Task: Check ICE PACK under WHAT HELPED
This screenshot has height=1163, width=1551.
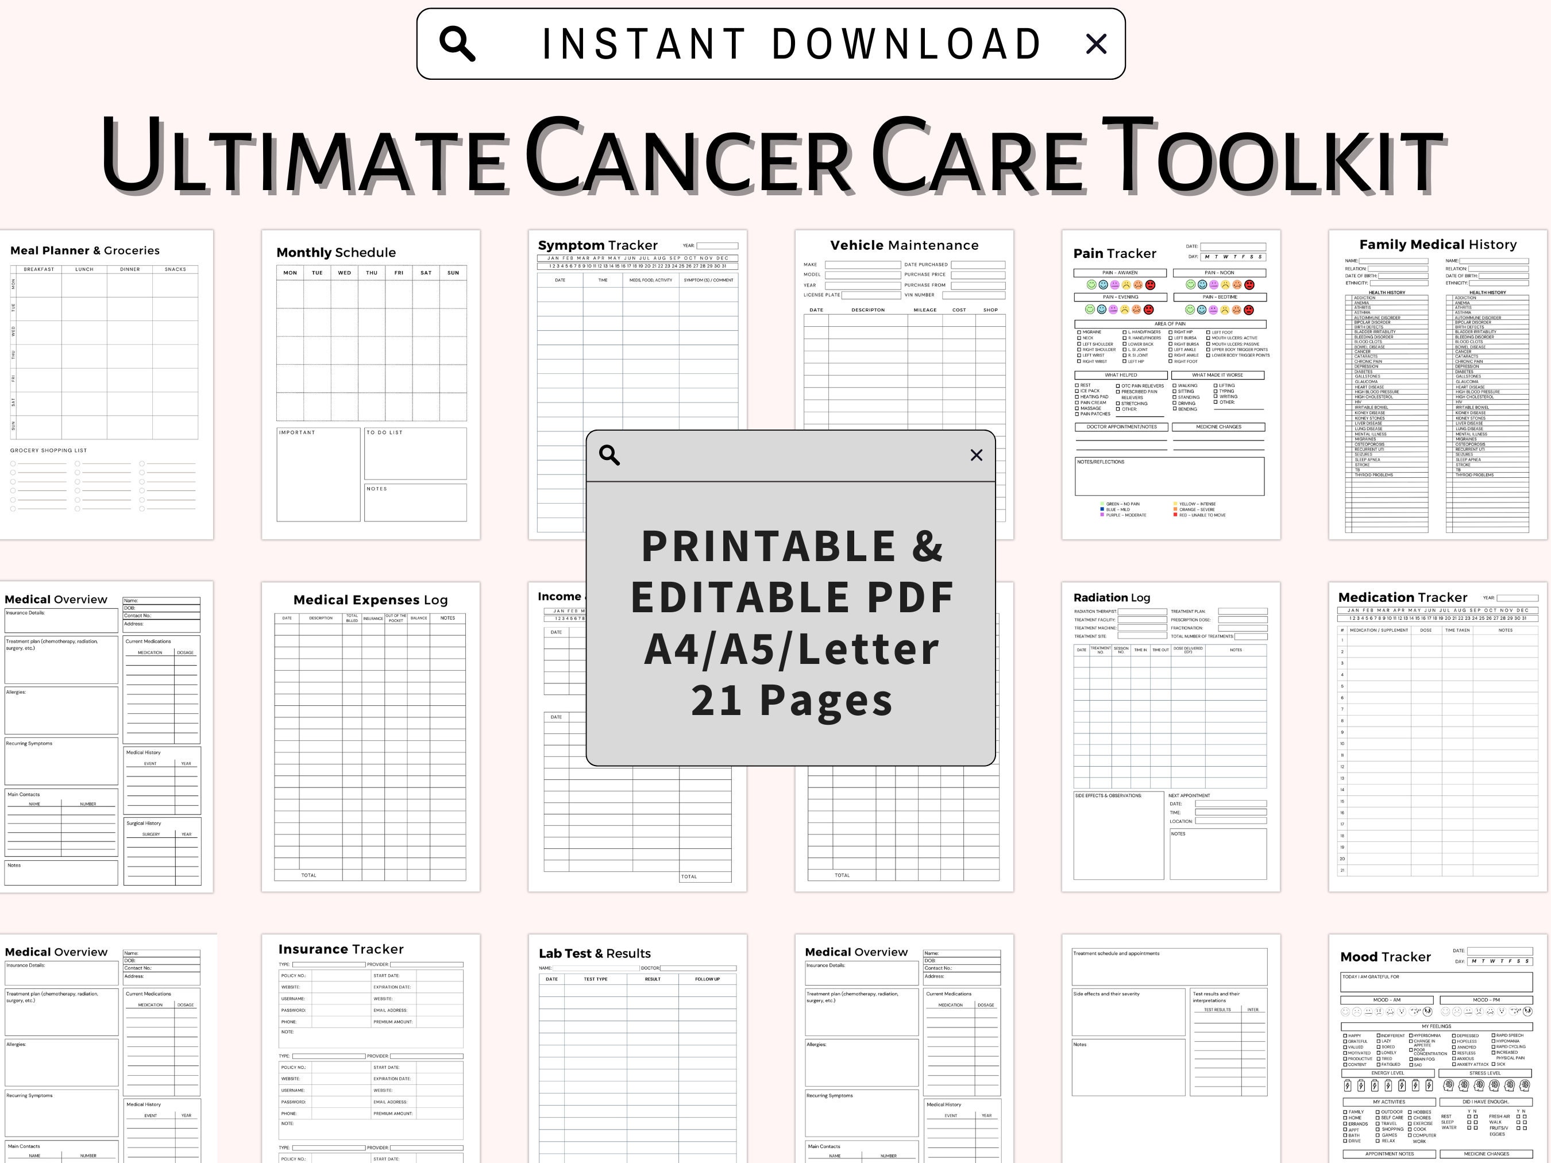Action: pyautogui.click(x=1077, y=392)
